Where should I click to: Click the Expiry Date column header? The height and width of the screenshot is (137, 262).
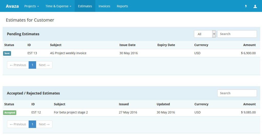click(166, 45)
